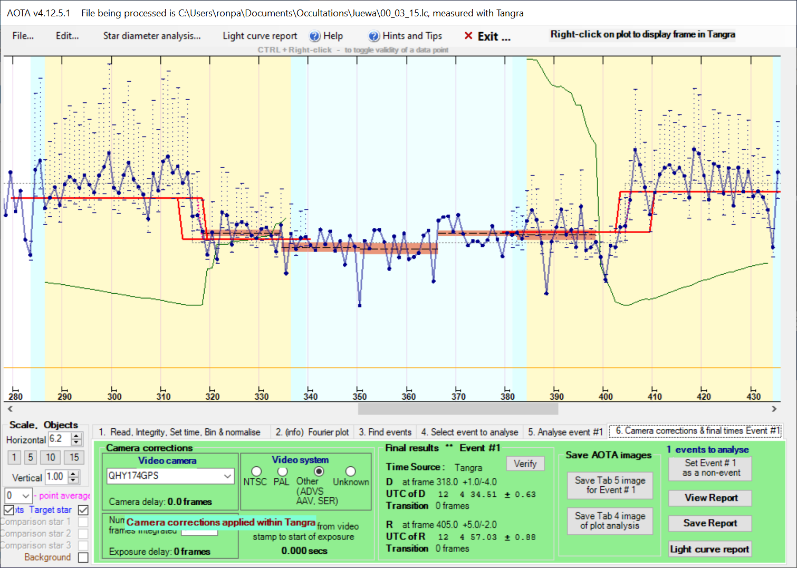Set horizontal scale preset 5
Screen dimensions: 797x568
(31, 457)
